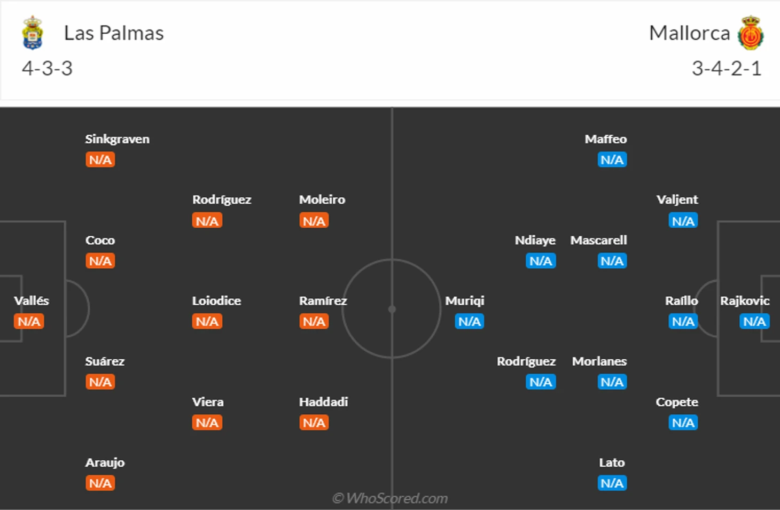Click the Las Palmas club crest
780x510 pixels.
click(33, 33)
